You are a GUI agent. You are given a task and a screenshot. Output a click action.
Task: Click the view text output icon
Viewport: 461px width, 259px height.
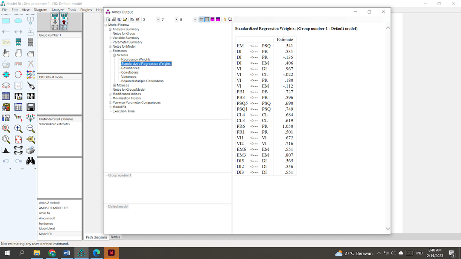[x=18, y=107]
